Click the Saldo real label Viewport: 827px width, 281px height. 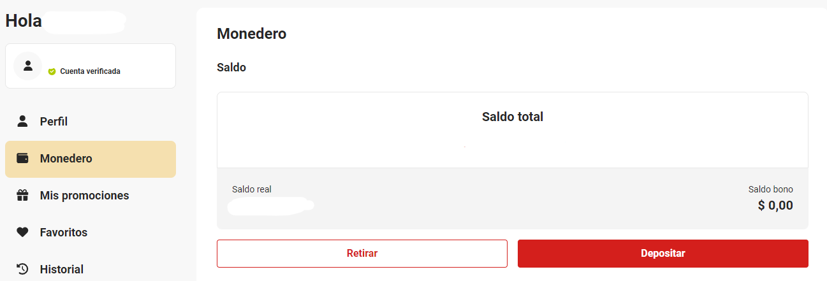(x=252, y=189)
